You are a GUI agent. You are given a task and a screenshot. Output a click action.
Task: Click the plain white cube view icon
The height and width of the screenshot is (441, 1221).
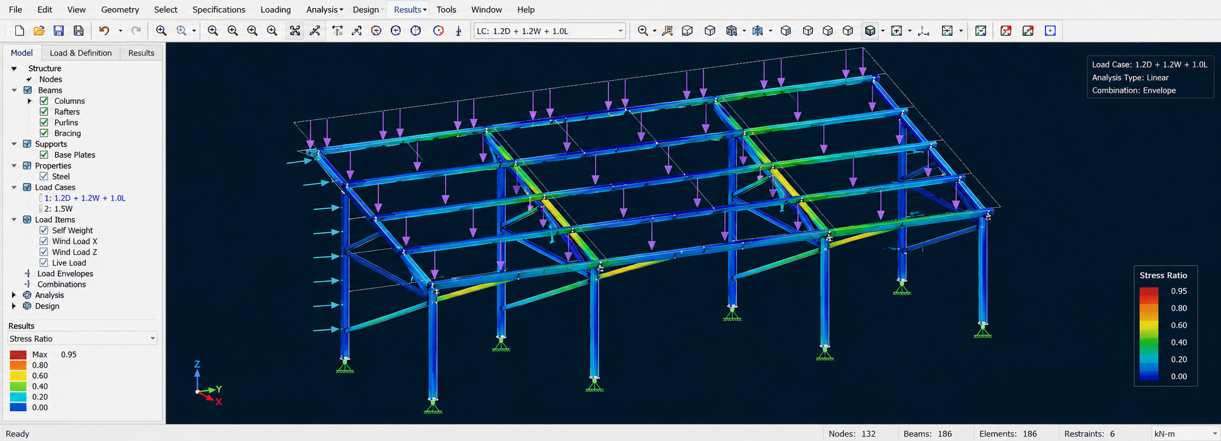tap(710, 31)
